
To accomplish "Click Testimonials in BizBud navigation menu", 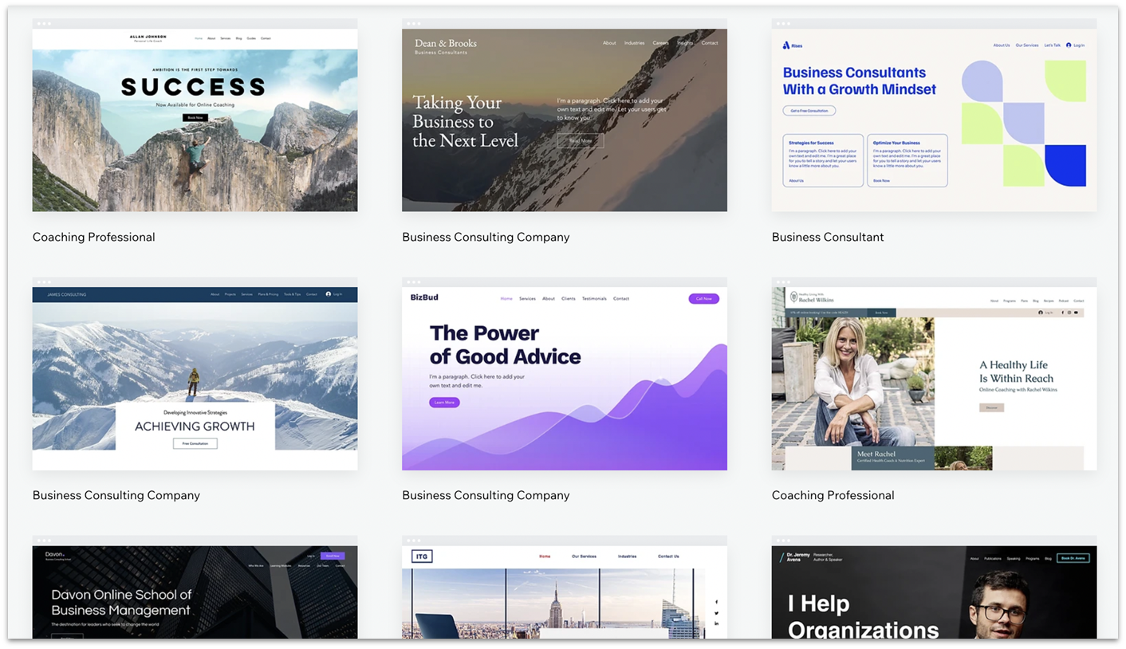I will (594, 299).
